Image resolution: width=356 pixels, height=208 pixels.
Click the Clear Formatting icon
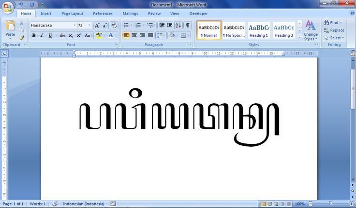pyautogui.click(x=114, y=25)
